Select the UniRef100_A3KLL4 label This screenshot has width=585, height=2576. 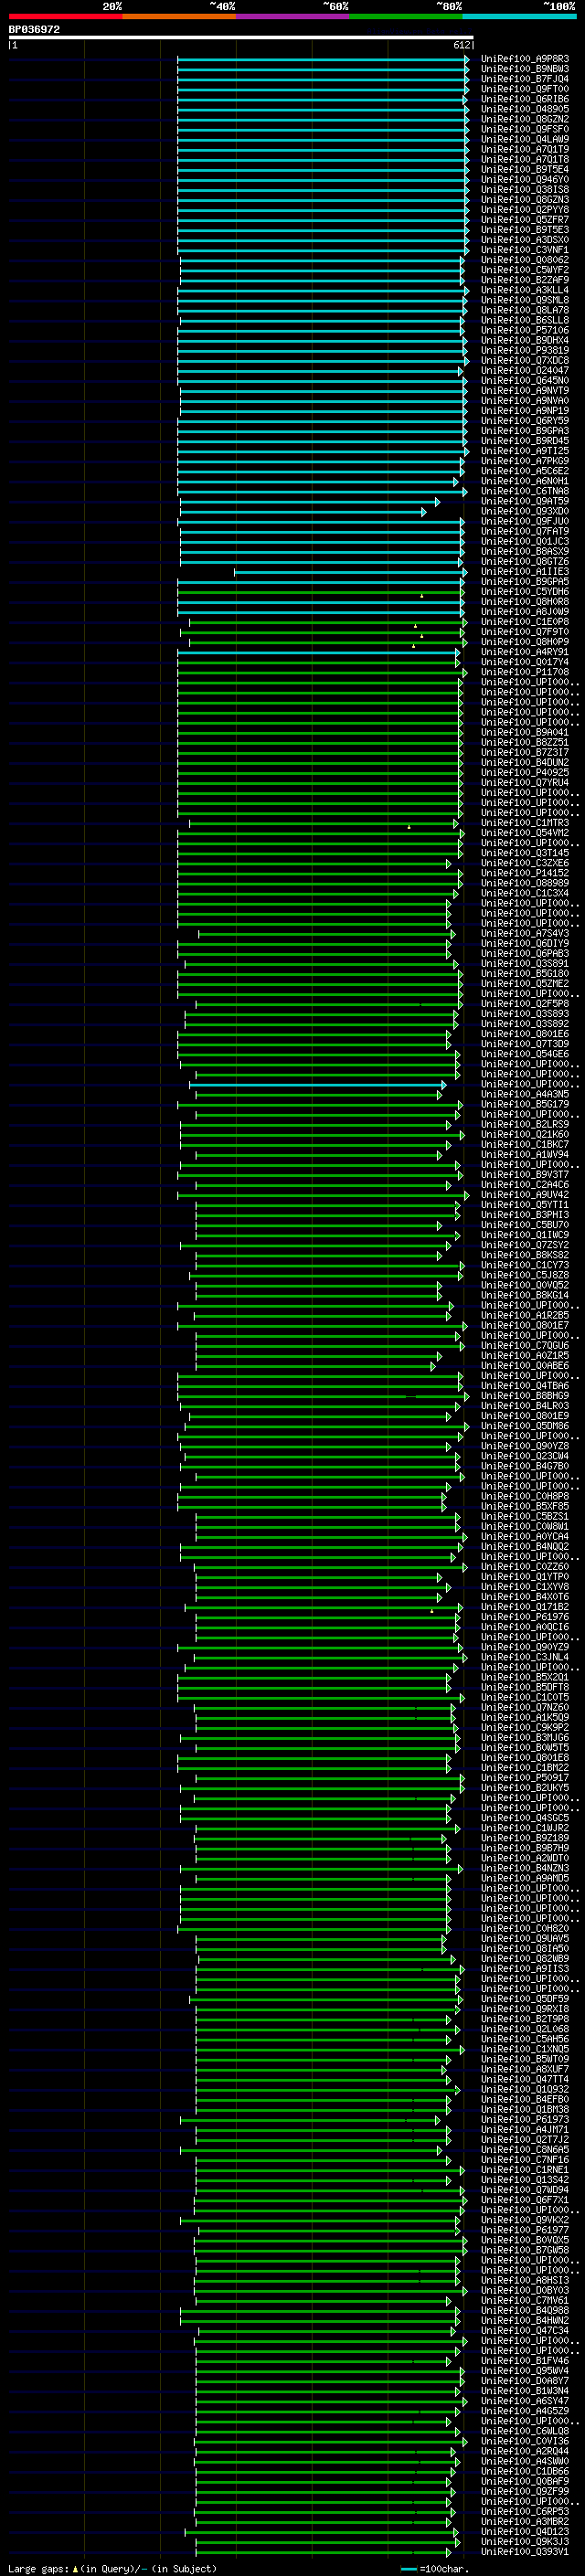point(524,290)
